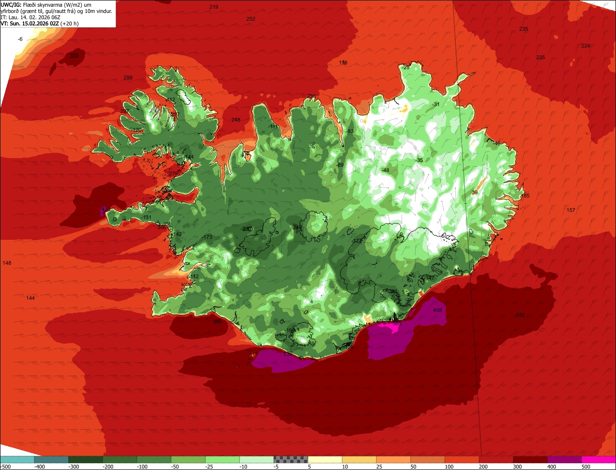Image resolution: width=616 pixels, height=470 pixels.
Task: Click the '322' value in northwest sea
Action: coord(74,56)
